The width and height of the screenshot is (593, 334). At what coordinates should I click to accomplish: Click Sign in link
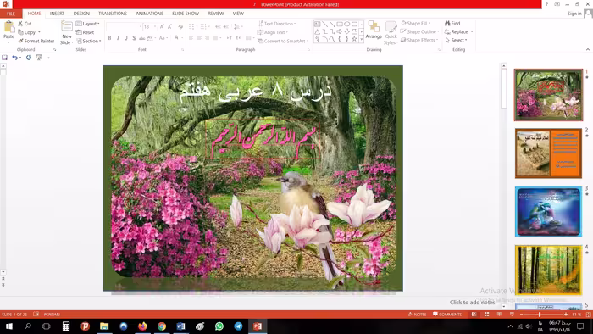point(574,14)
